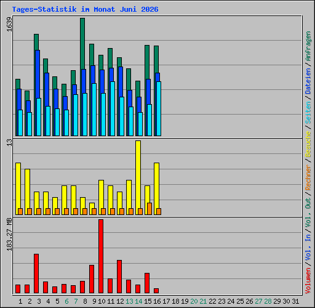
Task: Click the red volume bar for day 12
Action: click(119, 277)
